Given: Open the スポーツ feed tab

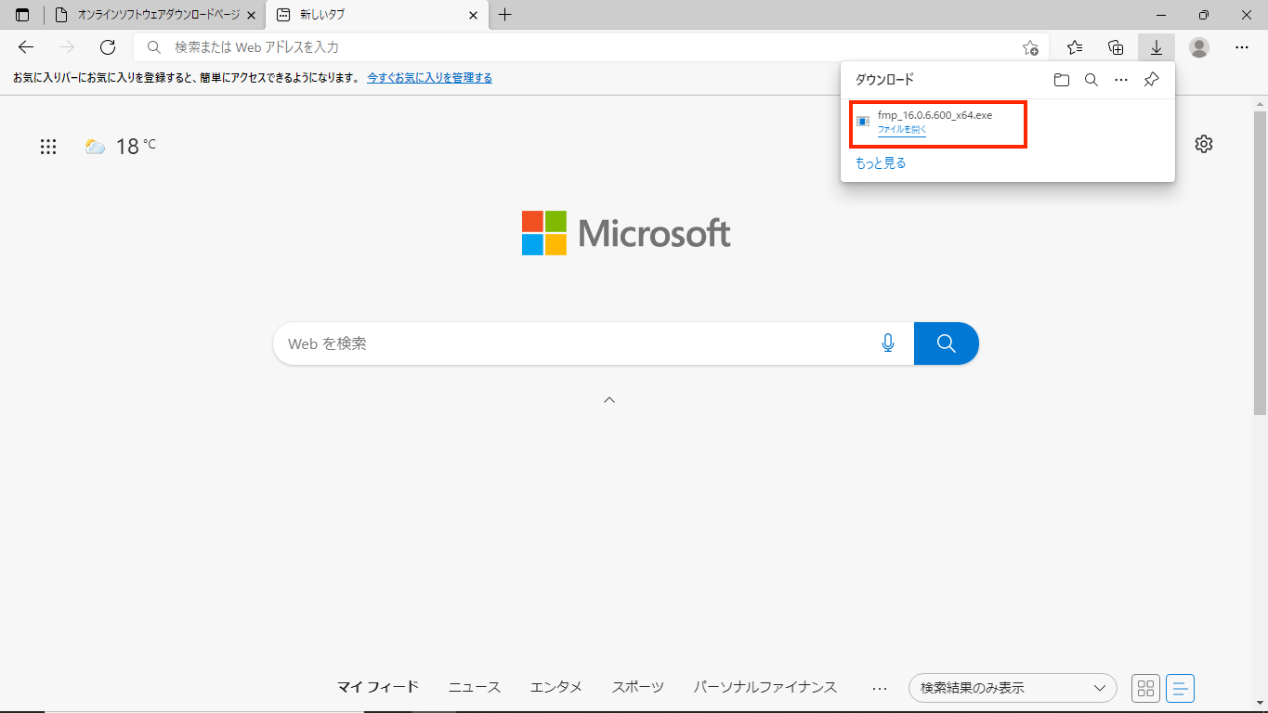Looking at the screenshot, I should pyautogui.click(x=638, y=687).
